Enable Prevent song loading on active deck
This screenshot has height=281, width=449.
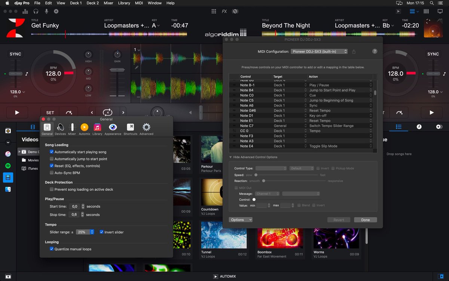point(52,190)
